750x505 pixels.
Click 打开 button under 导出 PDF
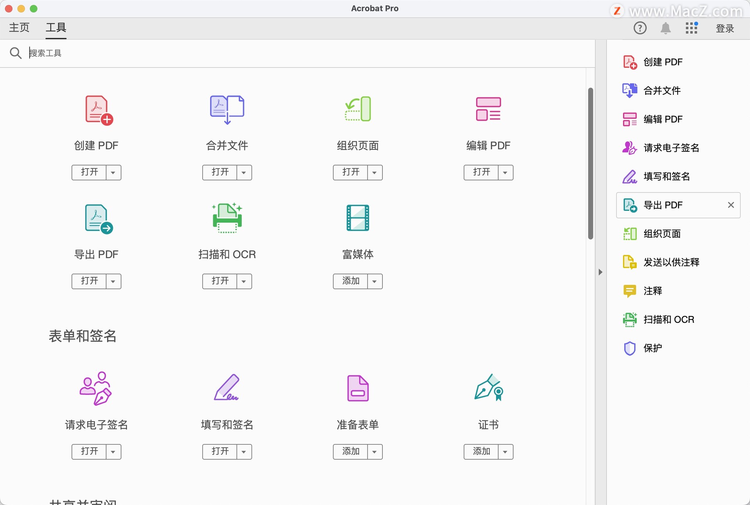pyautogui.click(x=89, y=281)
